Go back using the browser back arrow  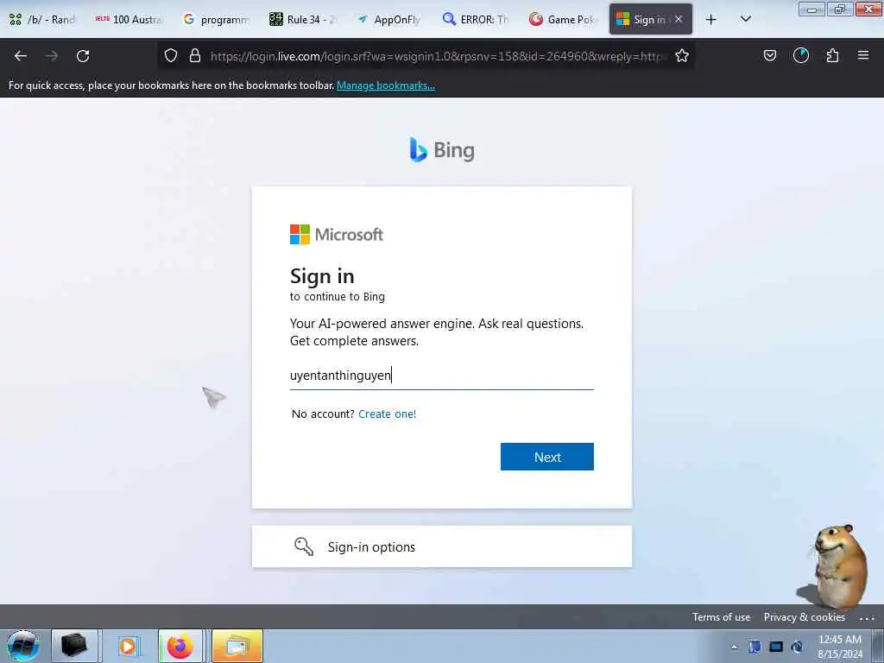click(x=21, y=56)
